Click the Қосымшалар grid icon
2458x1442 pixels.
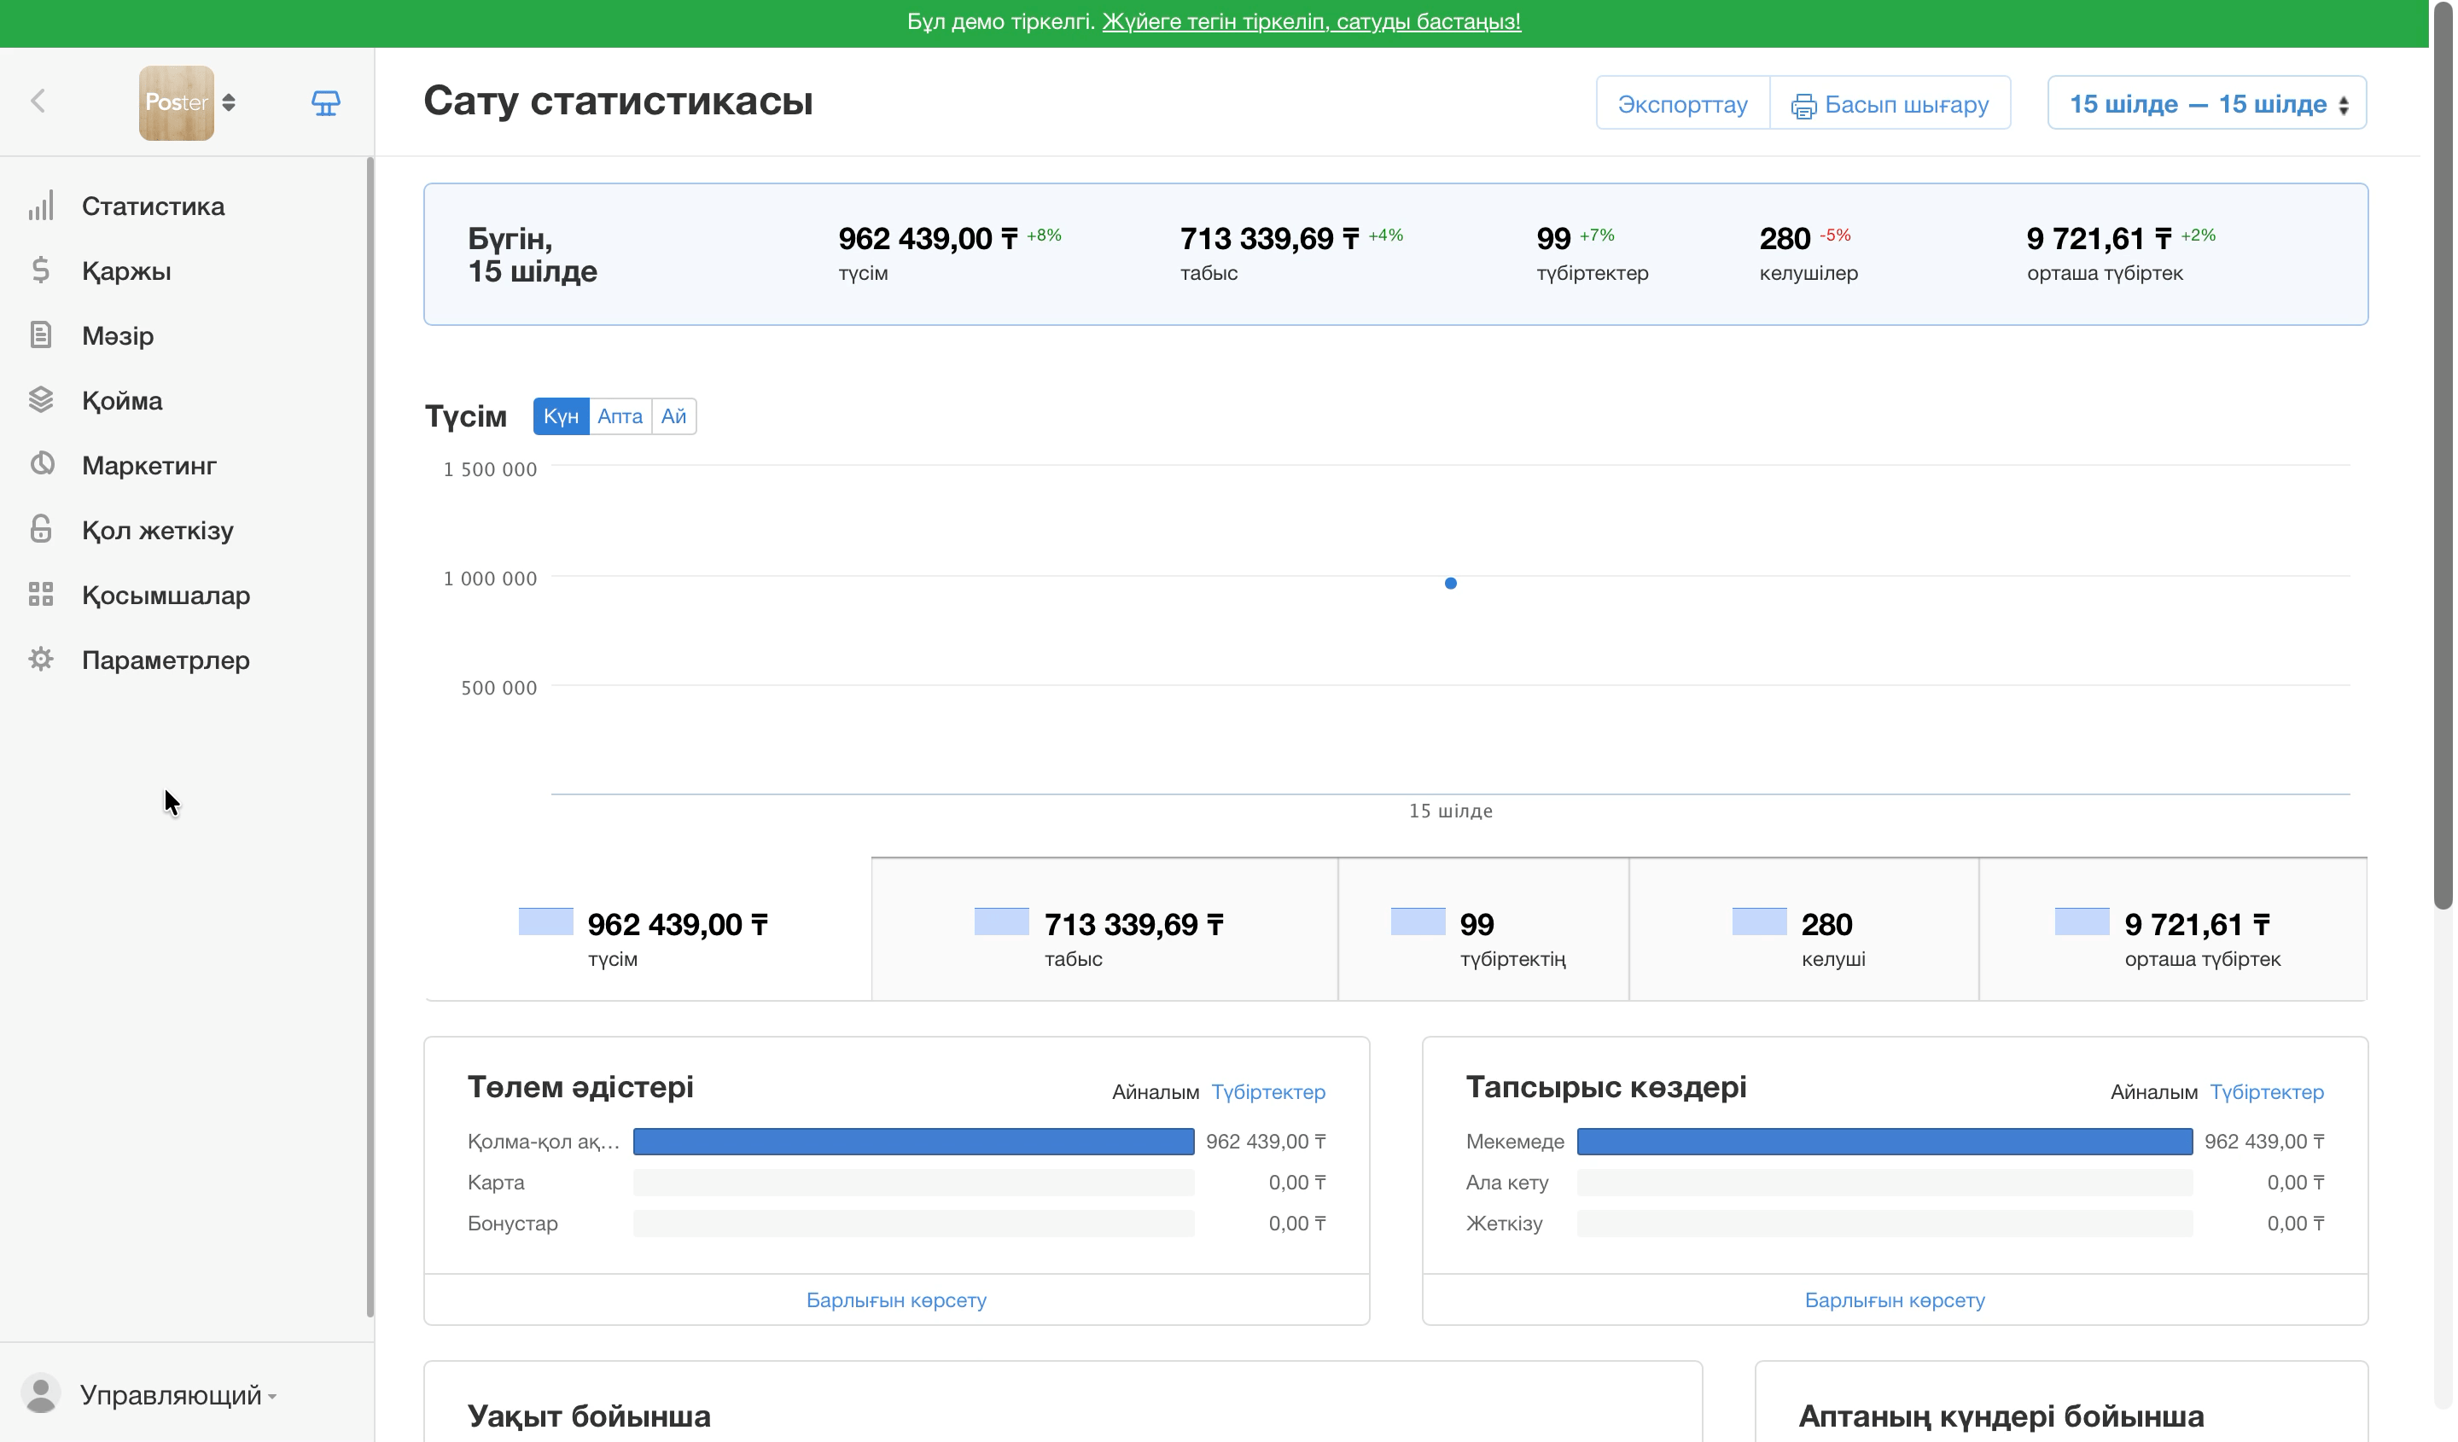point(40,595)
